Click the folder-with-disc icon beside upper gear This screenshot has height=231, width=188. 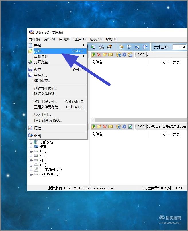coord(130,55)
